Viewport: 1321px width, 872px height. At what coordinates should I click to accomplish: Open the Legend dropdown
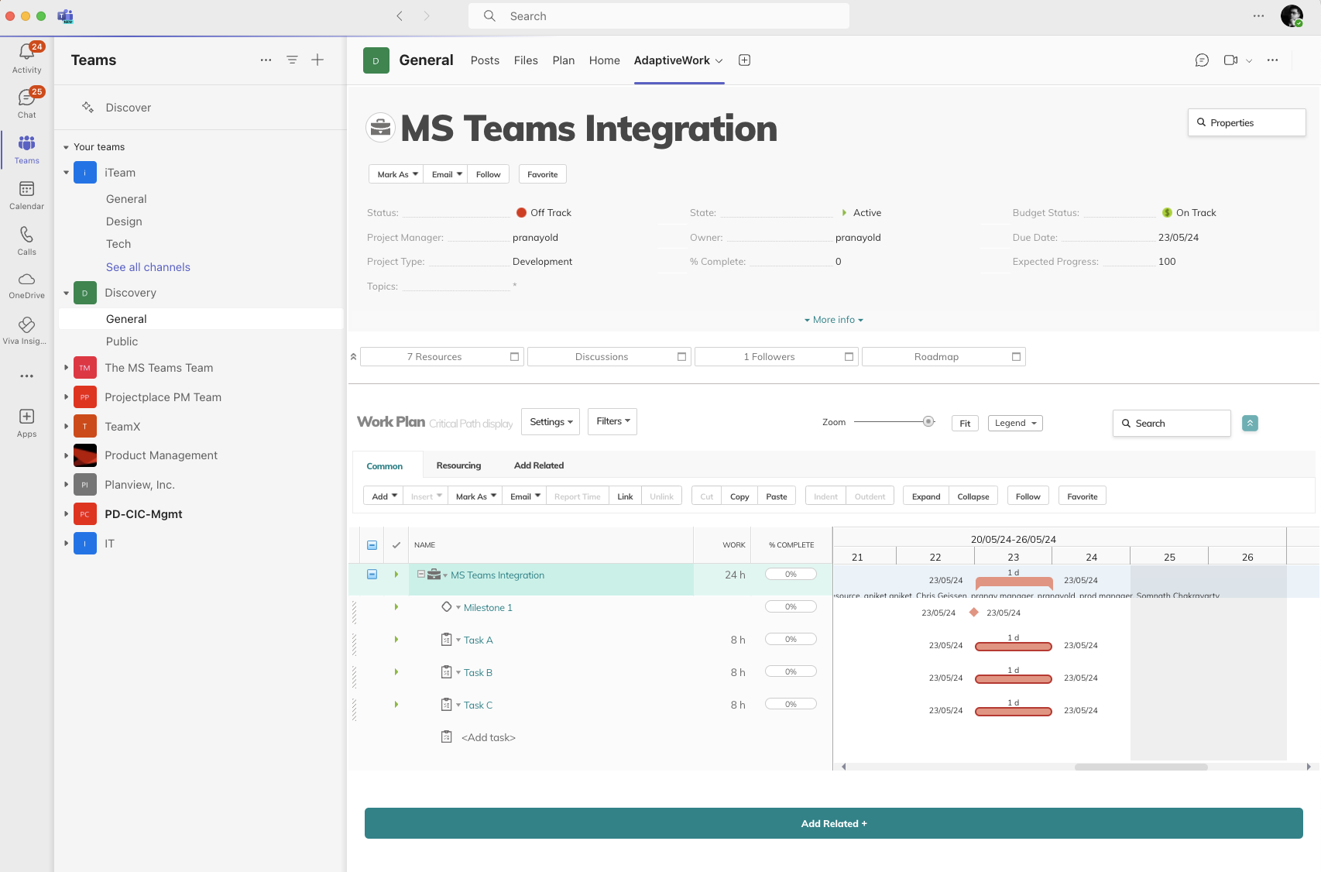click(1015, 423)
